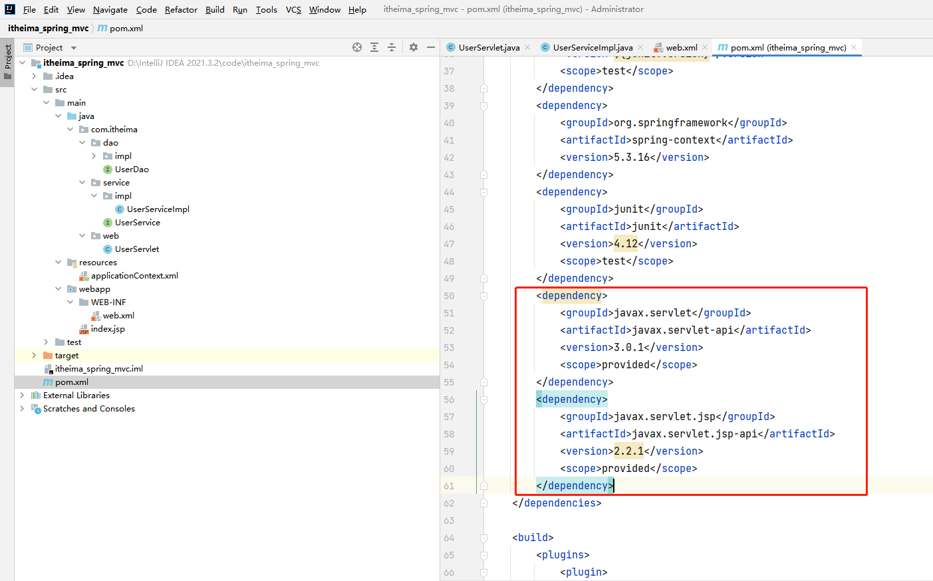Click pom.xml breadcrumb in navigation bar

point(120,28)
